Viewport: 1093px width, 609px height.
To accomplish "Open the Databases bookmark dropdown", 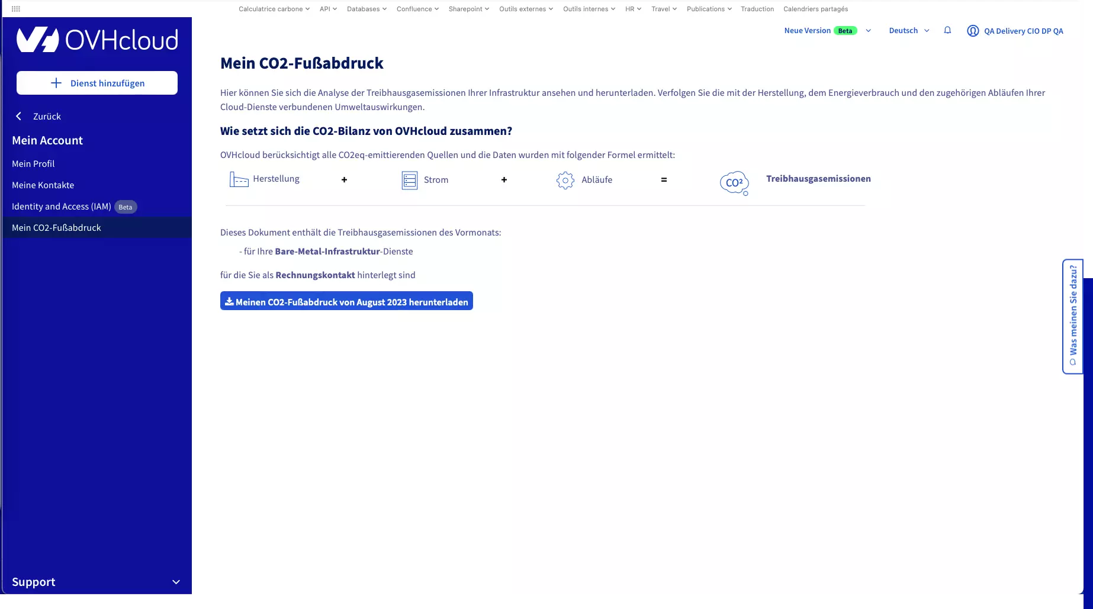I will (367, 9).
